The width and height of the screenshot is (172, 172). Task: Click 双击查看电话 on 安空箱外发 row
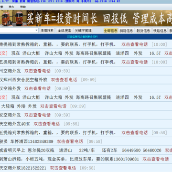click(x=37, y=115)
